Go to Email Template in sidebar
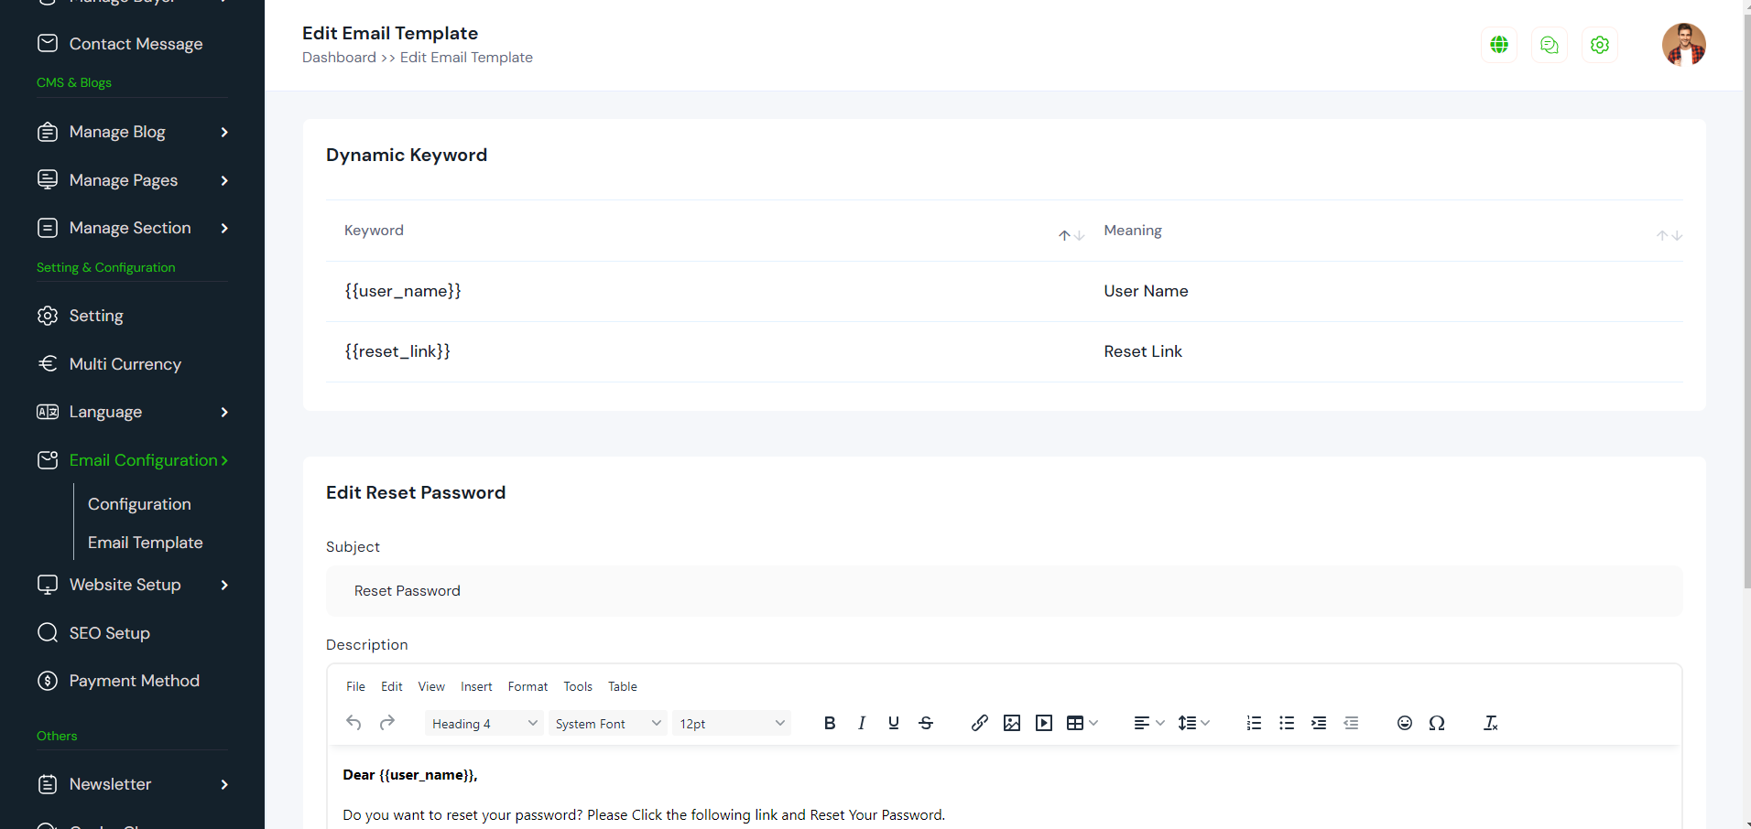Image resolution: width=1751 pixels, height=829 pixels. (145, 543)
